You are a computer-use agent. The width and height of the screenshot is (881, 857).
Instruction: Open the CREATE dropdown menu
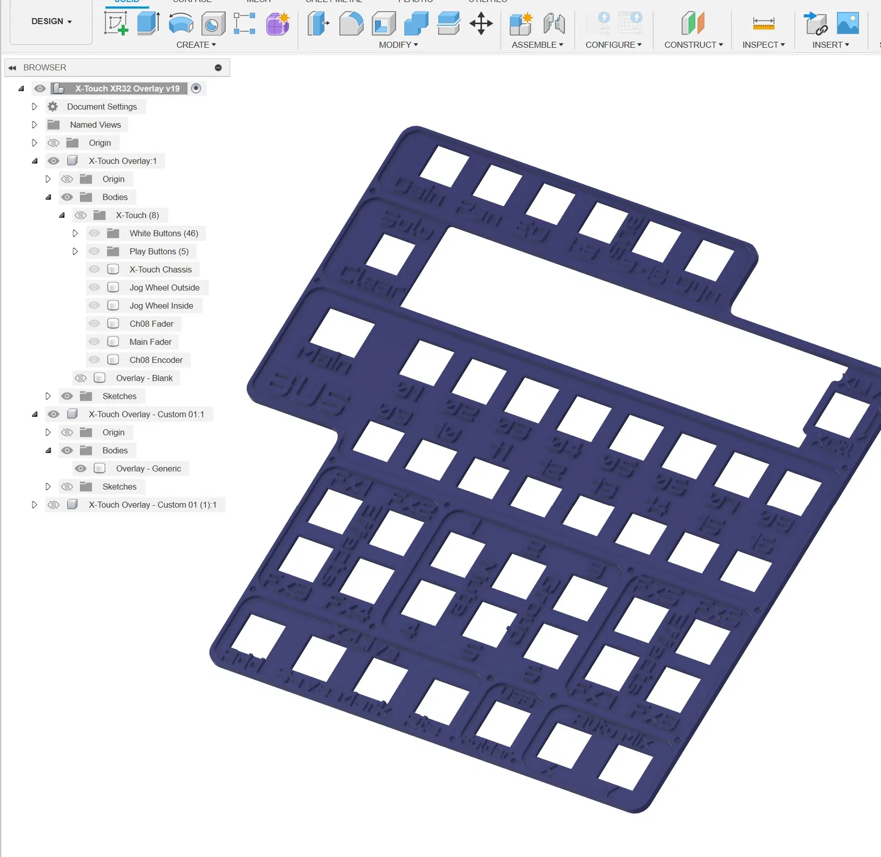196,45
